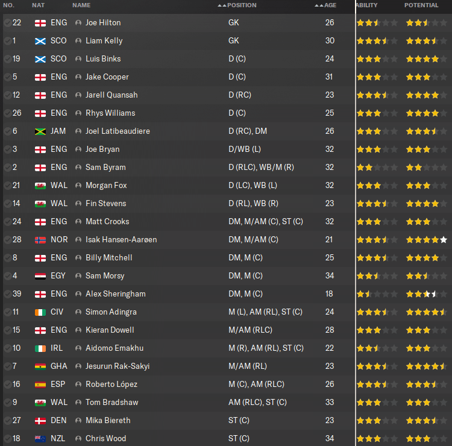Screen dimensions: 452x446
Task: Click the New Zealand flag for Chris Wood
Action: click(40, 439)
